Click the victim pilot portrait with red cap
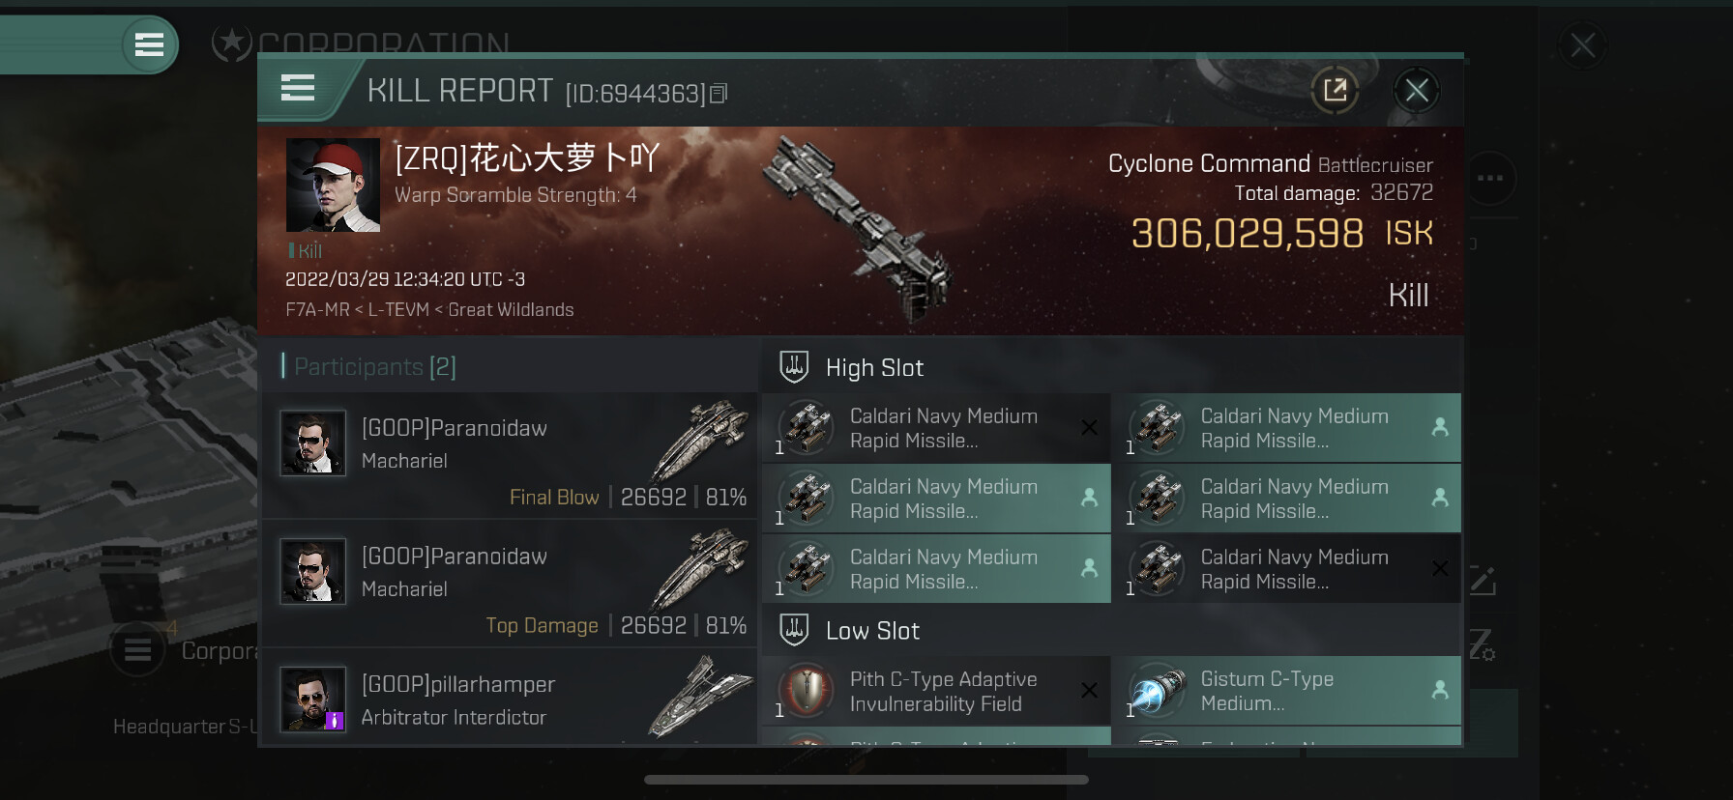This screenshot has height=800, width=1733. point(333,185)
